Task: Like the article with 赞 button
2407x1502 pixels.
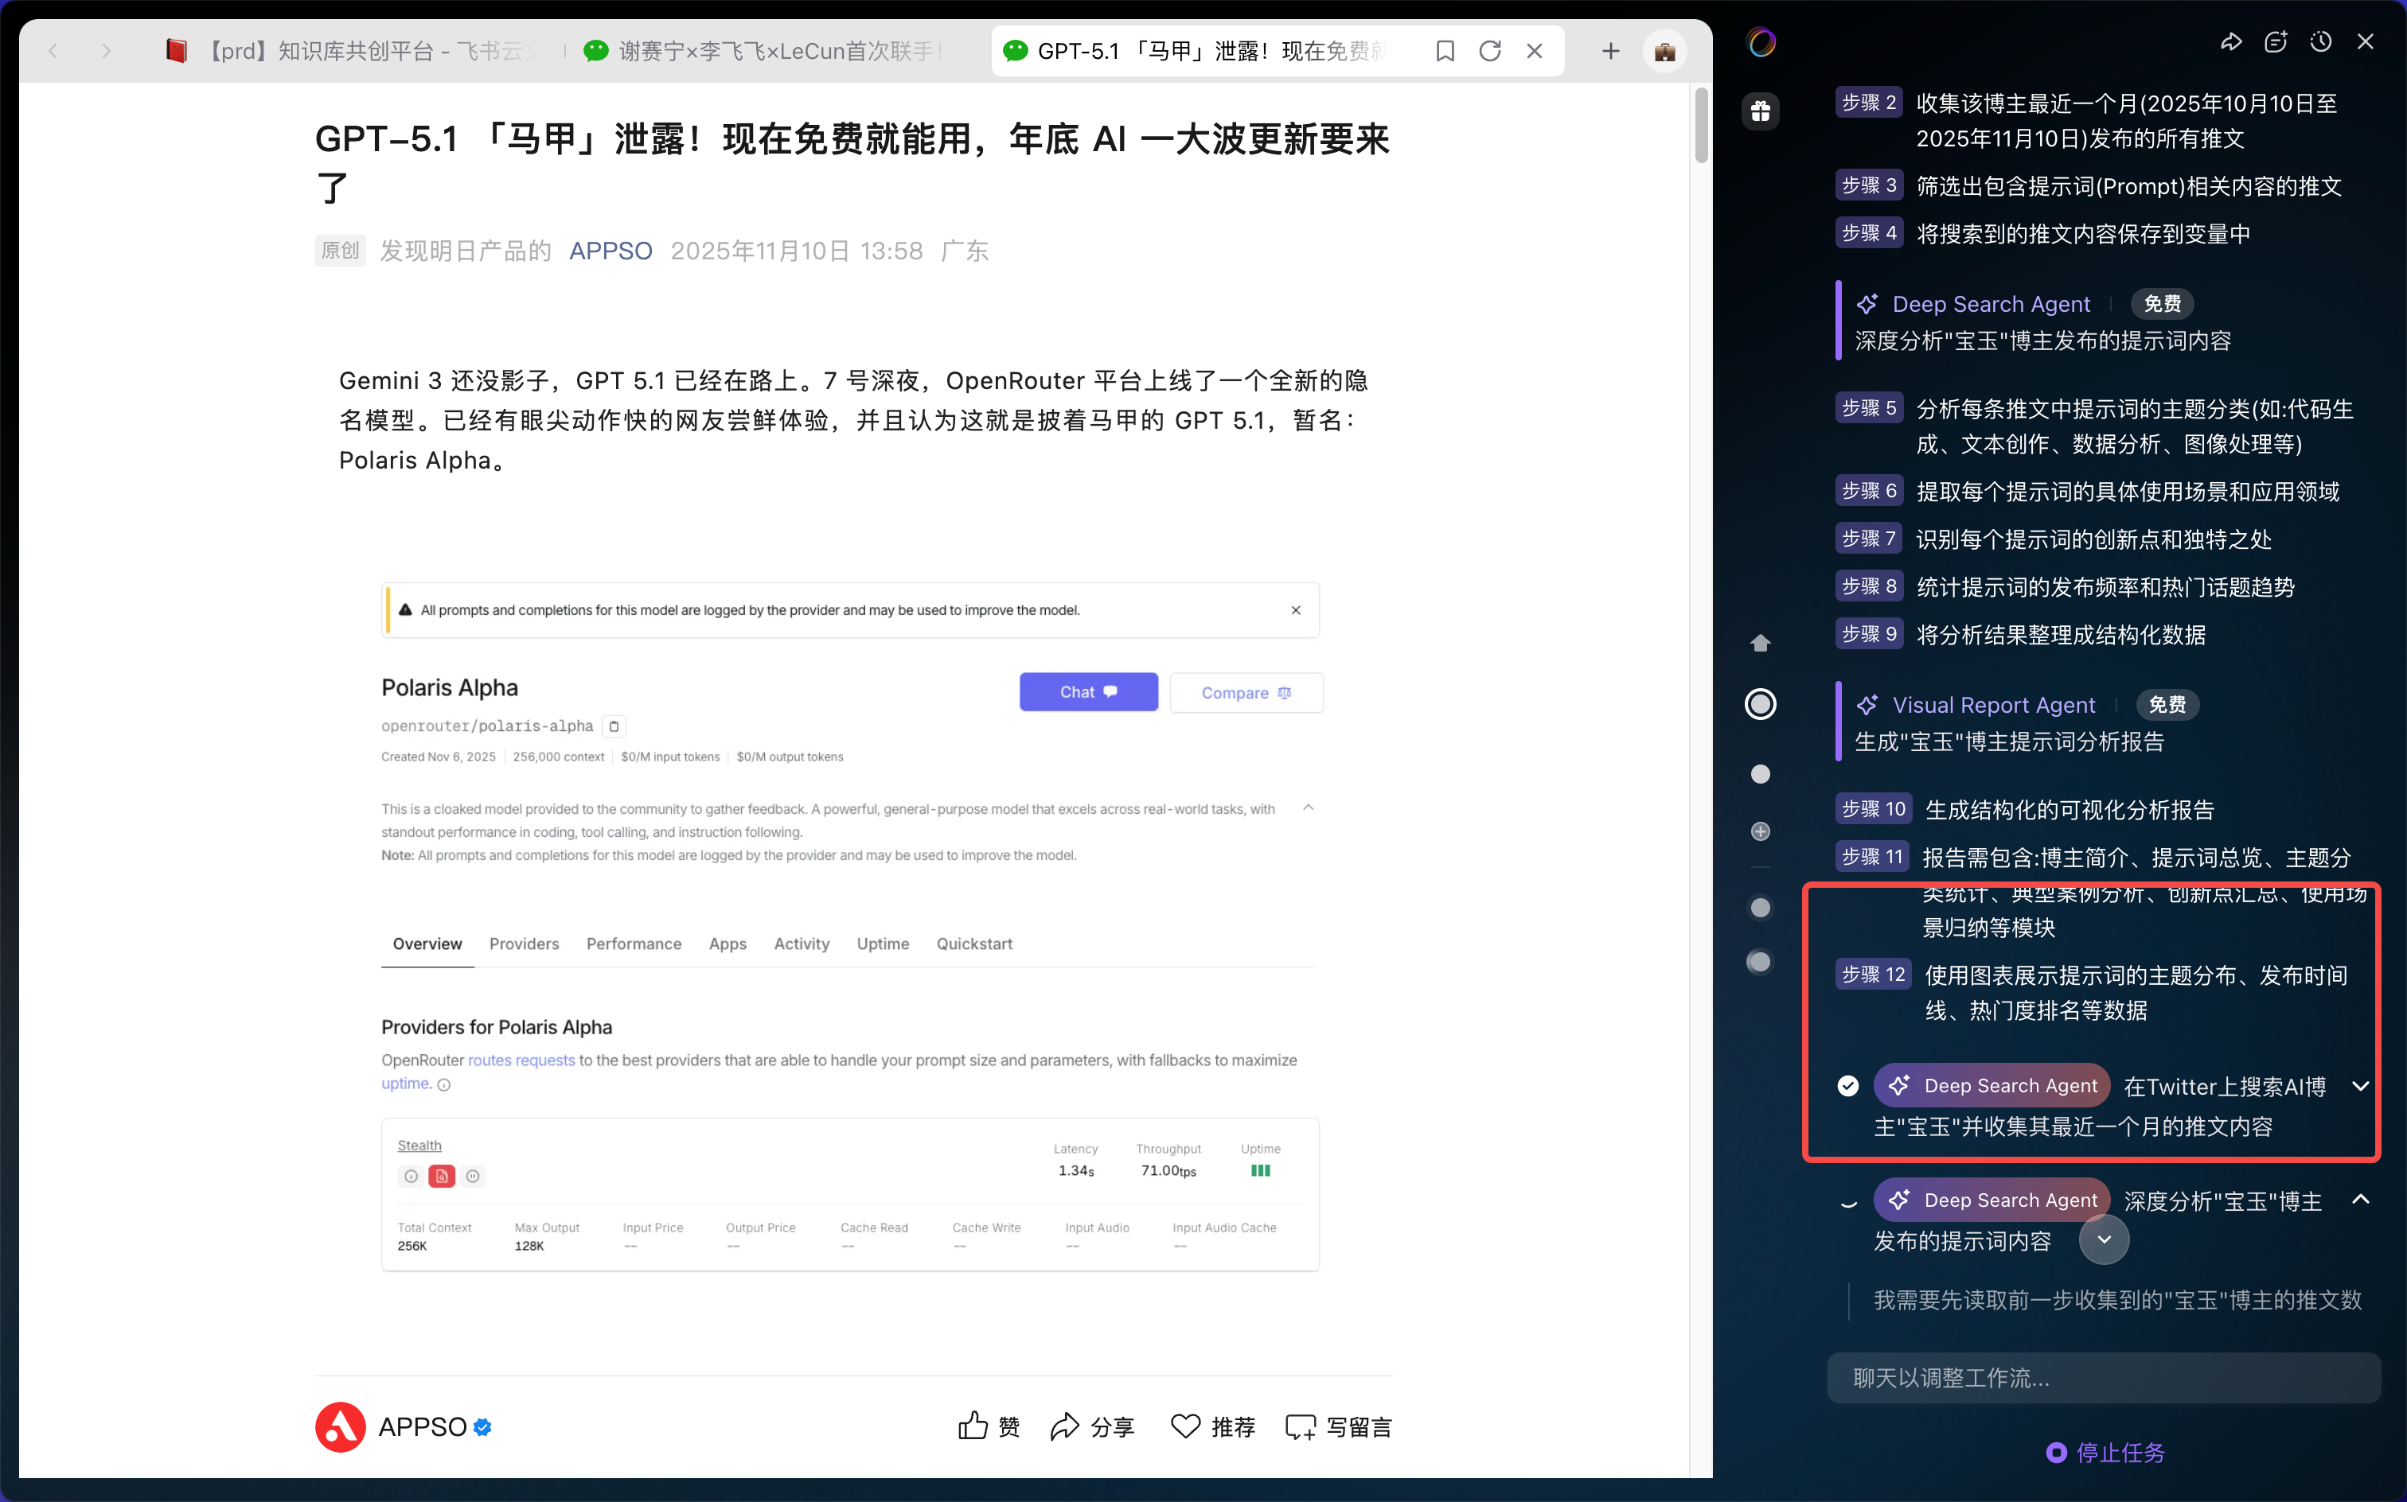Action: pyautogui.click(x=989, y=1426)
